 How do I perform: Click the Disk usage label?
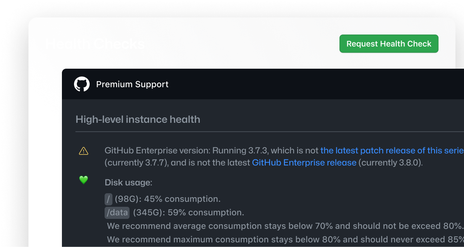[x=128, y=183]
